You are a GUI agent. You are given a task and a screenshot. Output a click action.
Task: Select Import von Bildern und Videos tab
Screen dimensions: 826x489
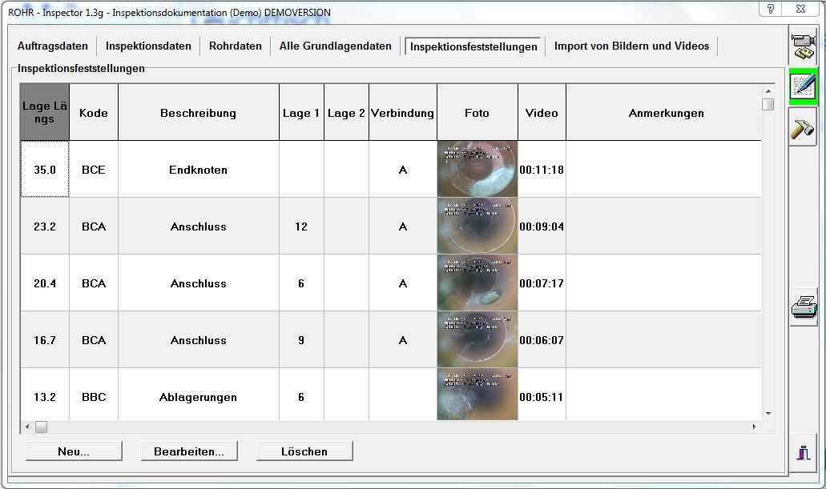[x=631, y=46]
